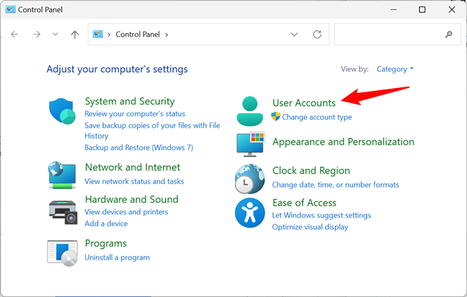
Task: Open Change account type link
Action: pos(316,117)
